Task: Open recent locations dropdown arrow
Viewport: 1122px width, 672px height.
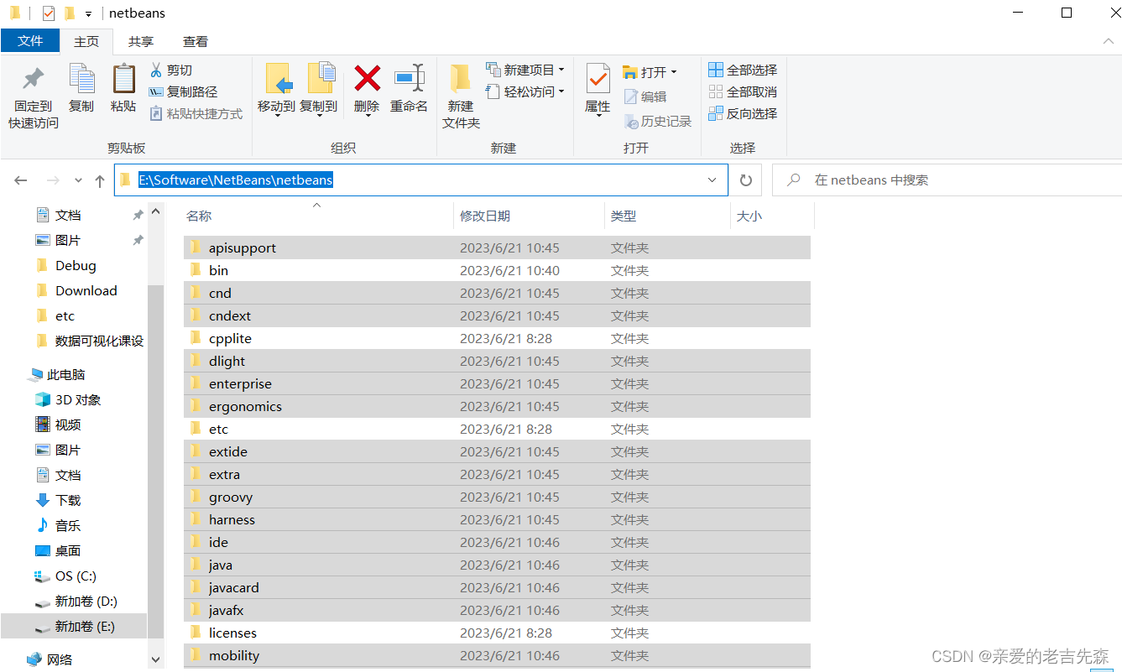Action: click(x=78, y=180)
